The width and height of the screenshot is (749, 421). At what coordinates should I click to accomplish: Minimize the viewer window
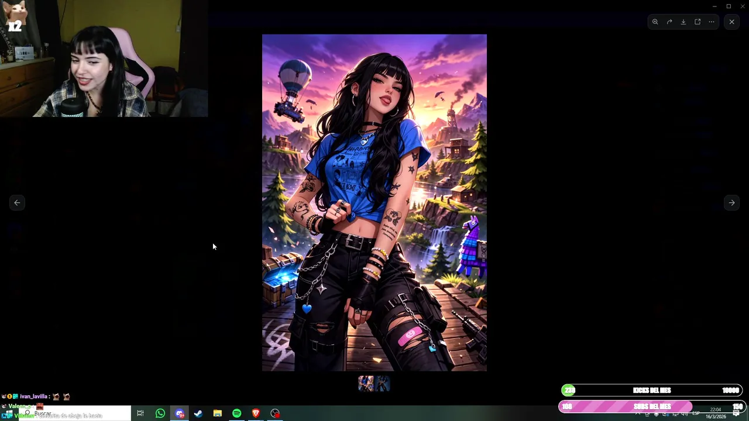pos(714,6)
